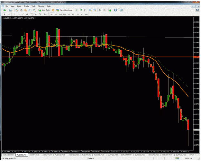
Task: Open the Navigator folder-star icon
Action: tap(25, 10)
